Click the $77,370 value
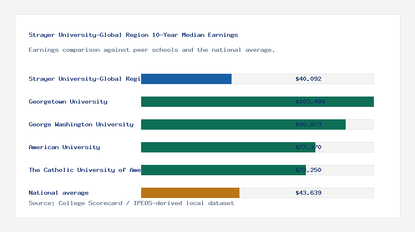This screenshot has height=232, width=415. [x=308, y=147]
